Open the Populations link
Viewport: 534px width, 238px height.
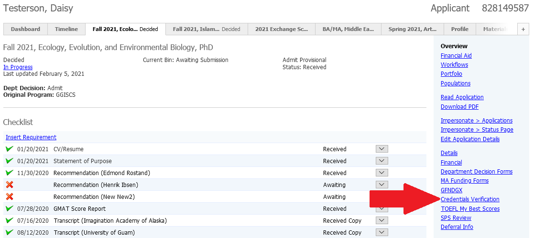[455, 83]
